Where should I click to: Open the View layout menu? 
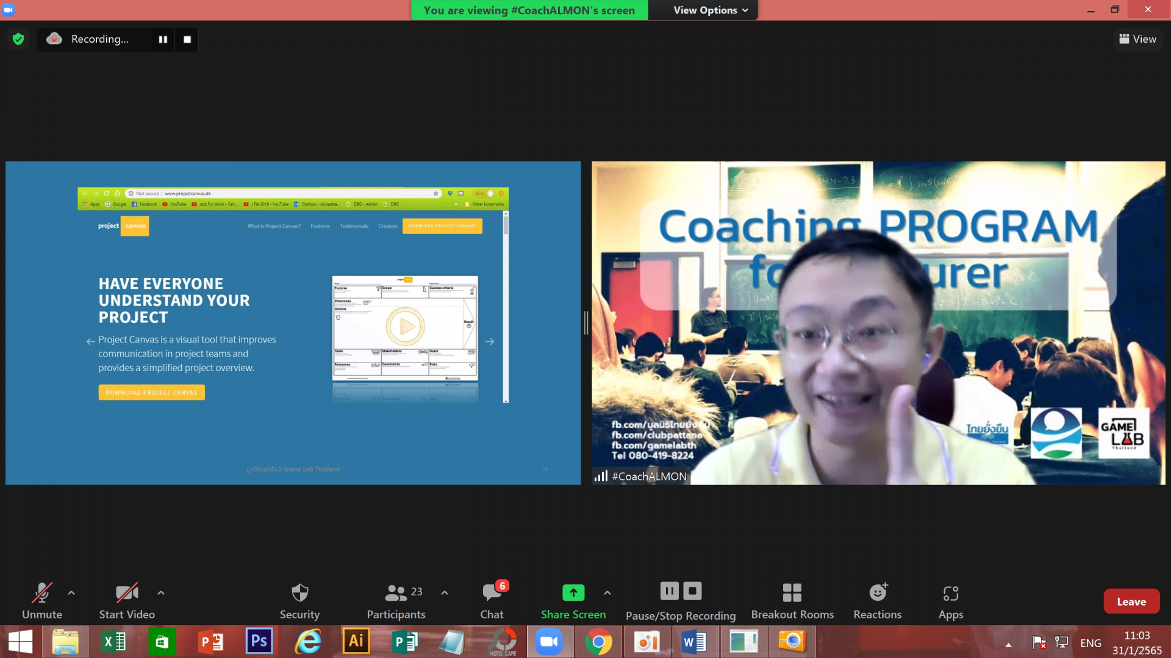tap(1138, 39)
